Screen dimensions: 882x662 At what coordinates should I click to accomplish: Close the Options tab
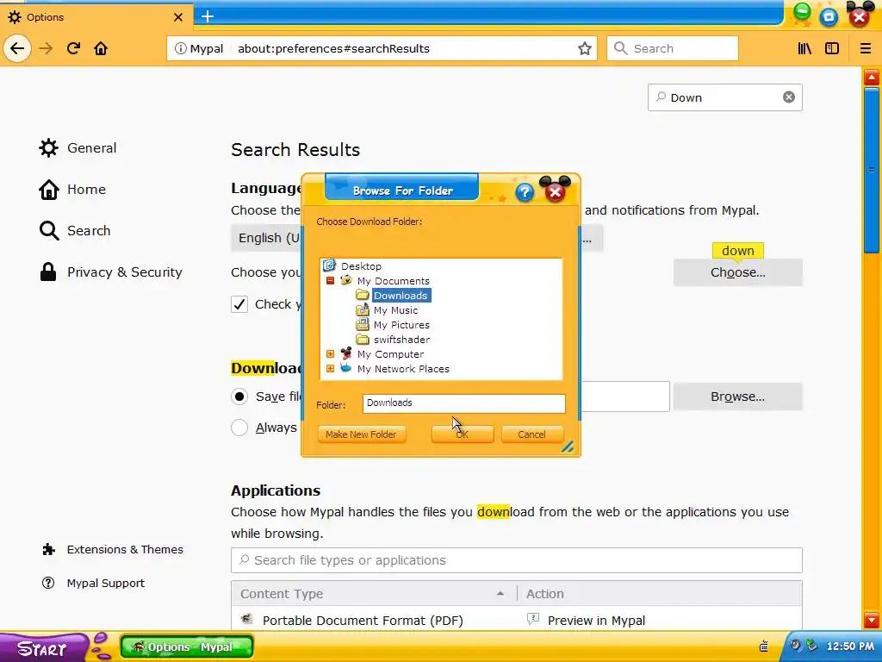178,17
